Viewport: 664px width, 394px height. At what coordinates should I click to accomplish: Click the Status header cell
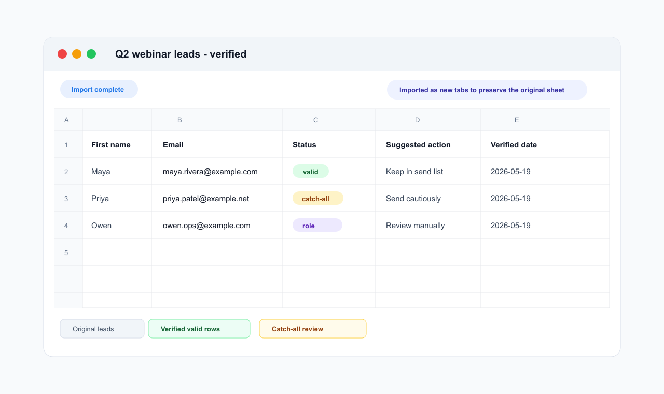tap(329, 145)
